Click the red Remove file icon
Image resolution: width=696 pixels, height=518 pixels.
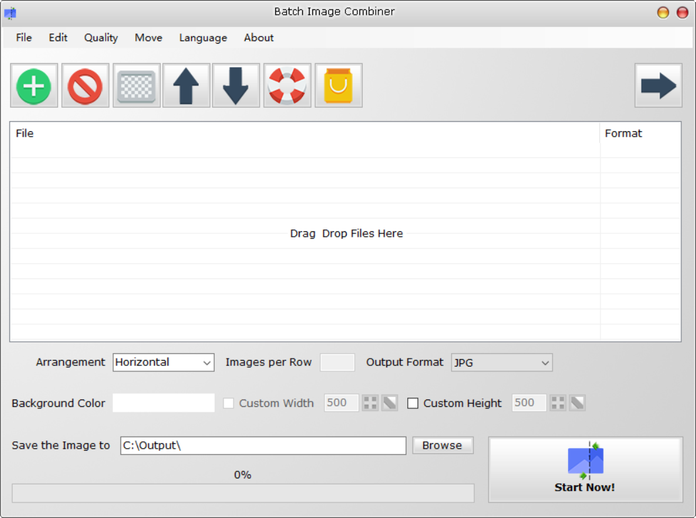(85, 86)
